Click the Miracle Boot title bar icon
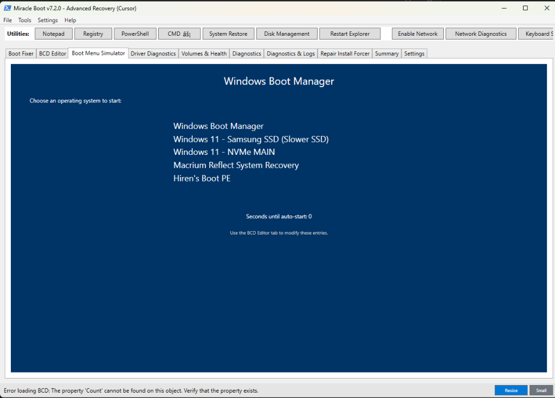 pyautogui.click(x=8, y=8)
